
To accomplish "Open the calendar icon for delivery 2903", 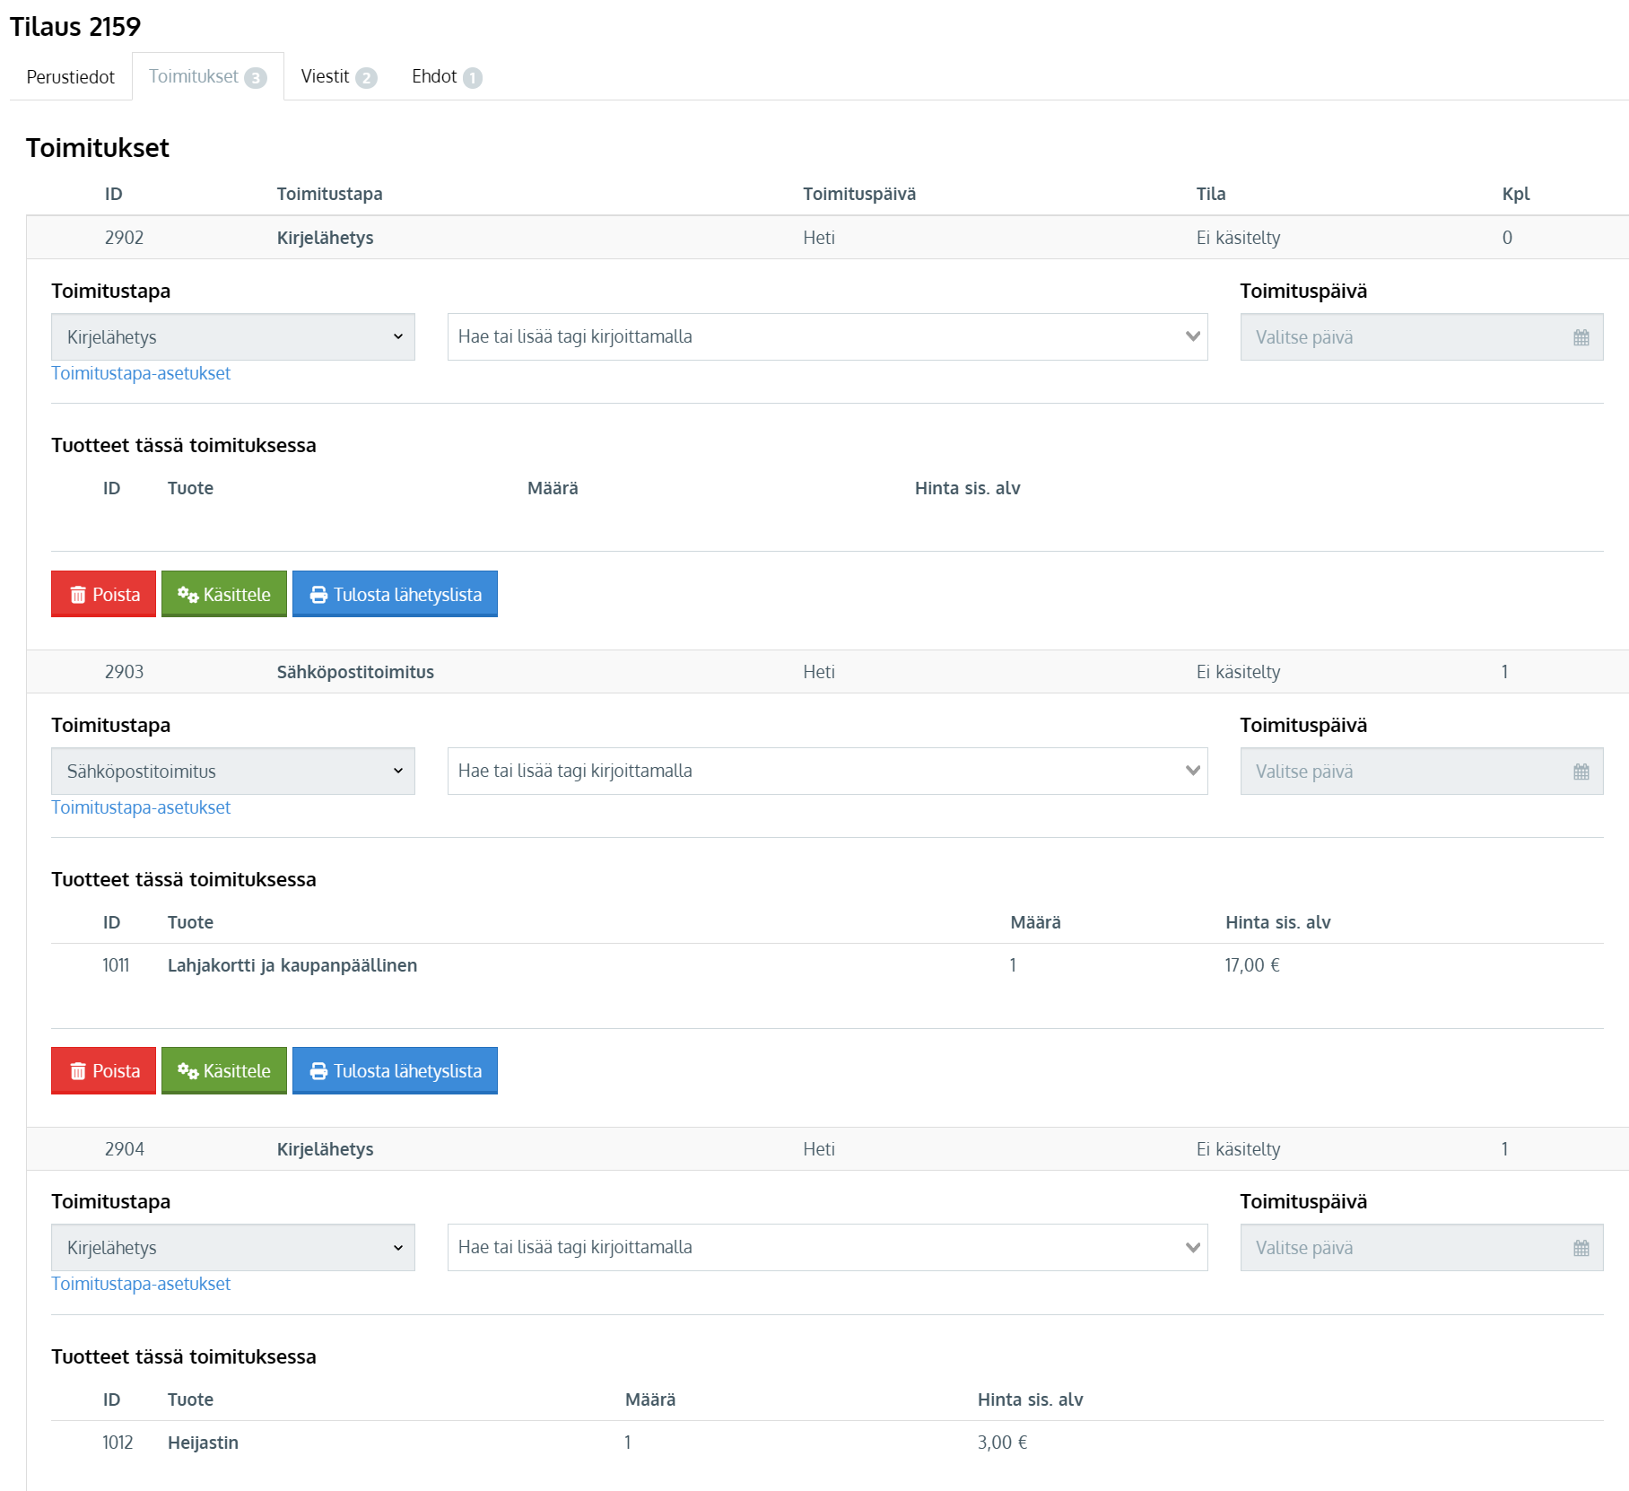I will point(1581,772).
